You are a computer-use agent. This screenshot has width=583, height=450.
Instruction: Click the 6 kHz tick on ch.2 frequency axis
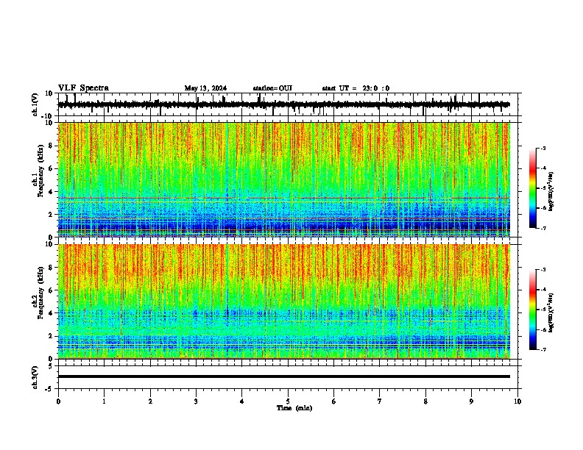(x=51, y=290)
